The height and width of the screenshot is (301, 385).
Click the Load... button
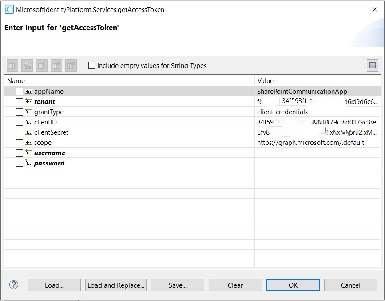[54, 285]
